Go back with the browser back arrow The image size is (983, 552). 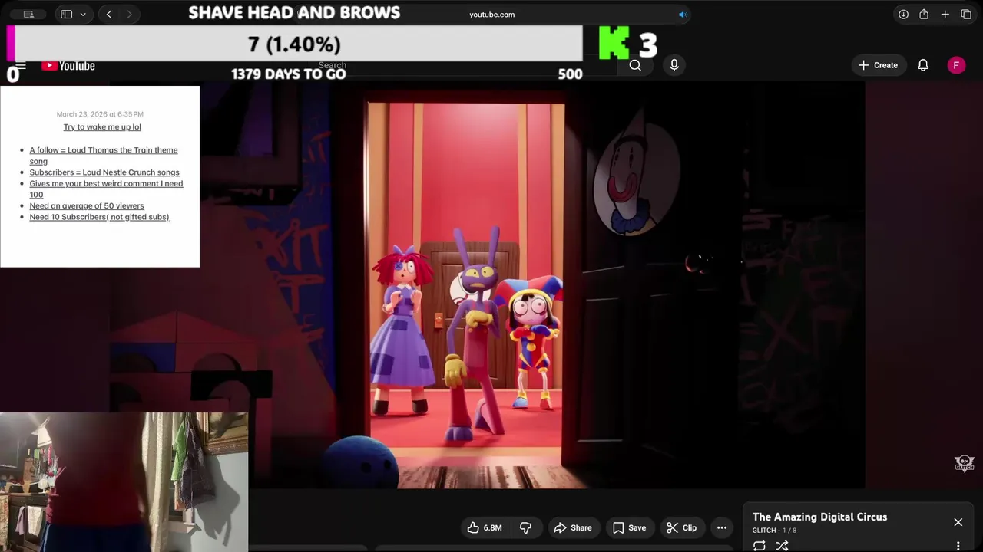click(109, 14)
